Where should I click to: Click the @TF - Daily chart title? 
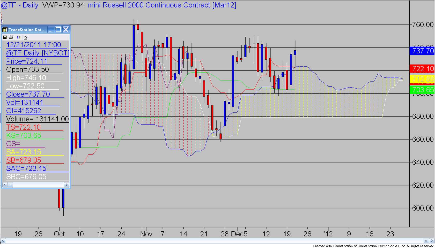[20, 5]
